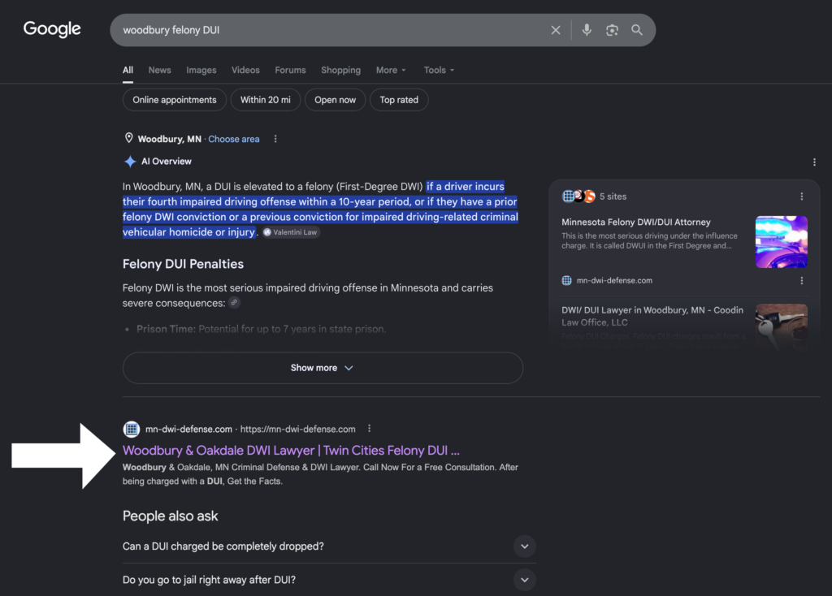Apply the Top rated filter chip
The image size is (832, 596).
coord(399,100)
